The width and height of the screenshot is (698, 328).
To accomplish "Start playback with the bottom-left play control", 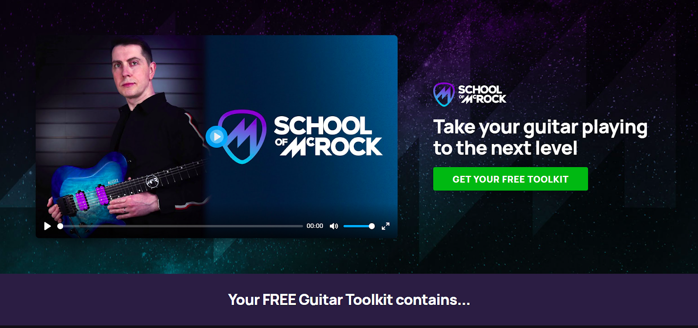I will pos(48,226).
